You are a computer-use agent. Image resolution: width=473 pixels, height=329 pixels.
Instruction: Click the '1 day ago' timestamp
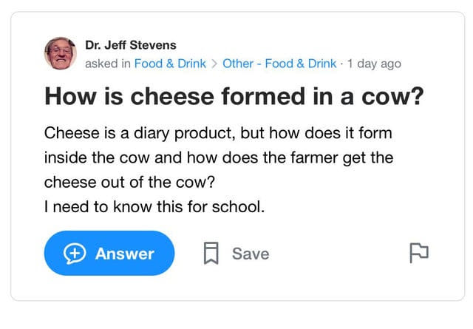click(374, 64)
